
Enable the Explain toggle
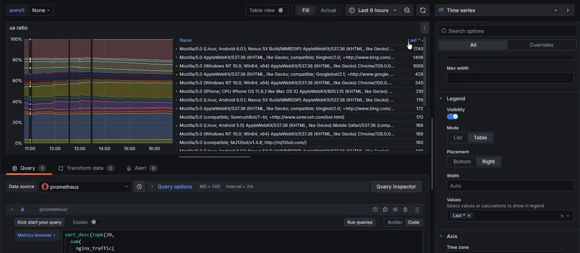click(x=96, y=222)
